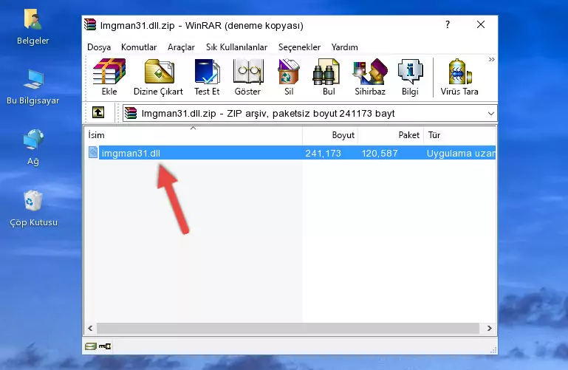568x370 pixels.
Task: Open the Araçlar menu
Action: (x=181, y=47)
